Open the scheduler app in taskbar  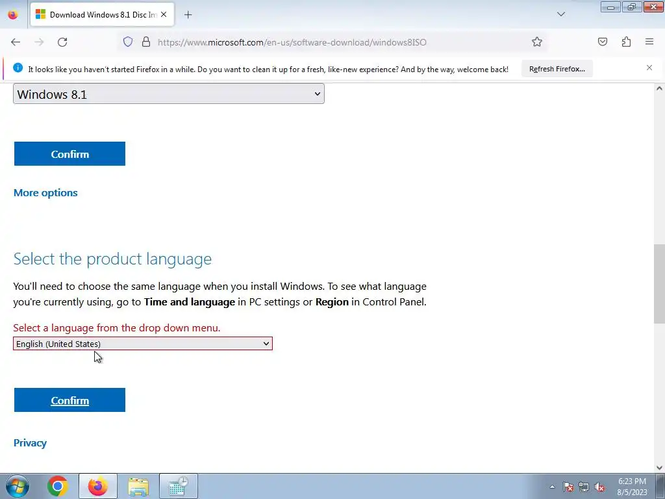(x=178, y=486)
